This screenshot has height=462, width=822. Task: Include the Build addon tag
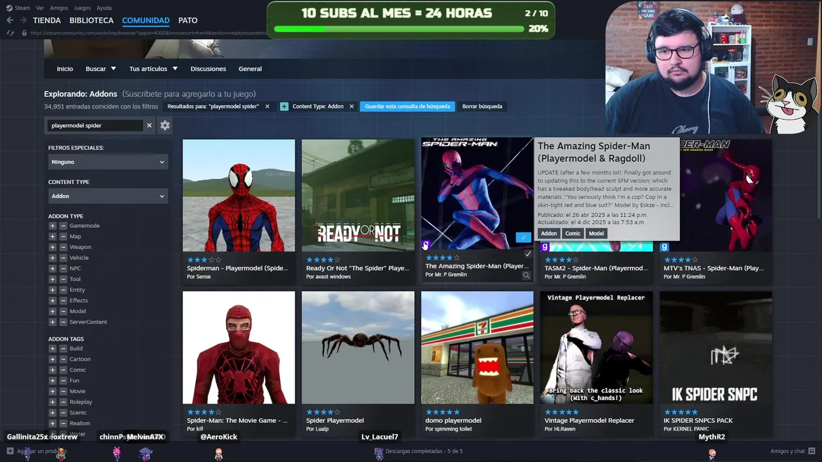point(53,348)
